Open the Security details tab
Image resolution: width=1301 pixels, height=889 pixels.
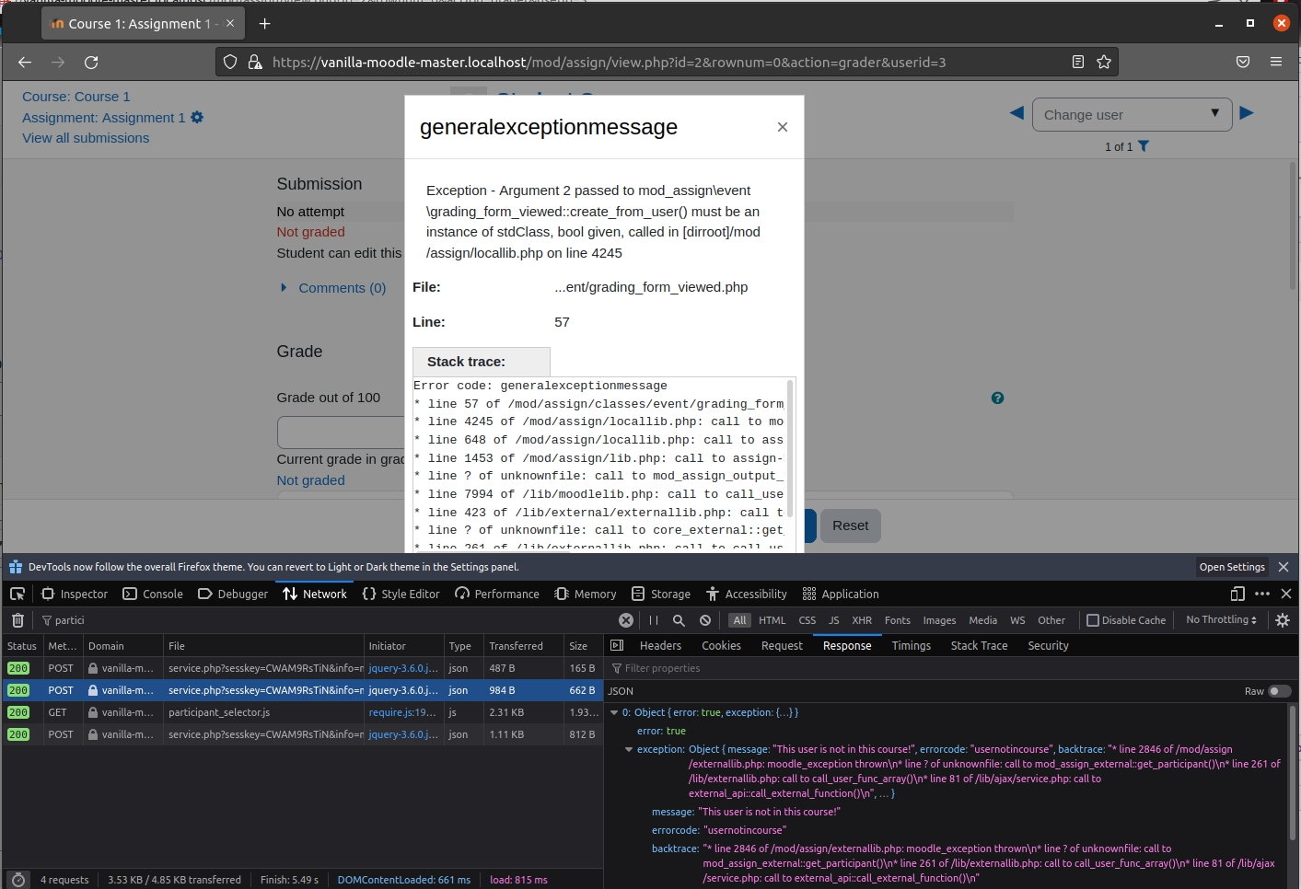1048,646
